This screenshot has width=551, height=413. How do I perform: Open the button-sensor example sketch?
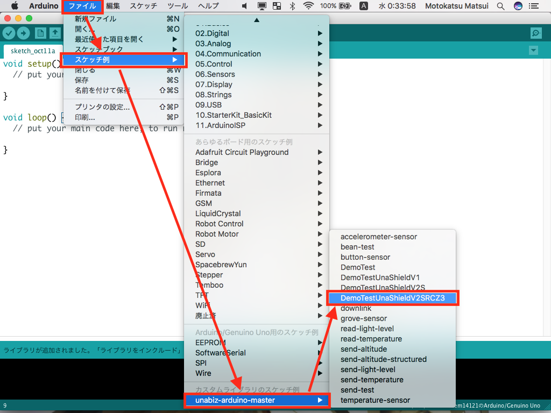[x=392, y=257]
